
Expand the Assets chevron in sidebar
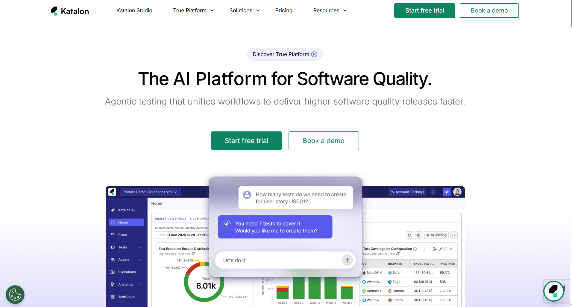[x=140, y=260]
